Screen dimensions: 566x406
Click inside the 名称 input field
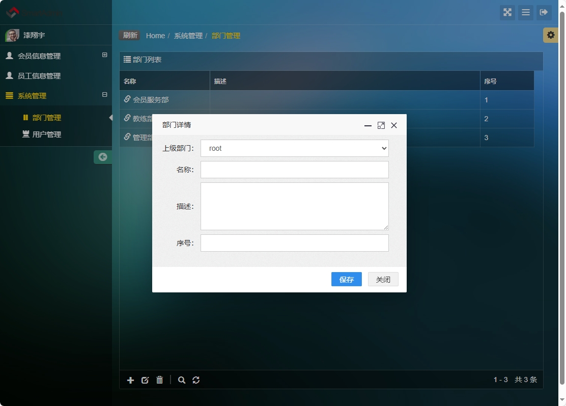[294, 169]
